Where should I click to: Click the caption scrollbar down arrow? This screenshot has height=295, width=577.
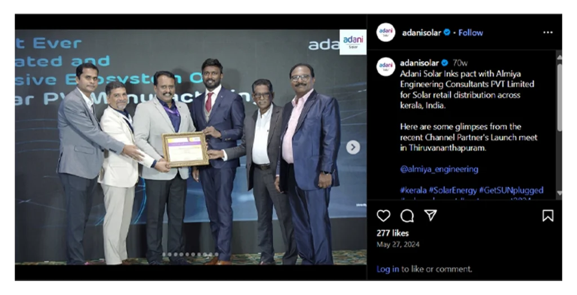click(560, 193)
